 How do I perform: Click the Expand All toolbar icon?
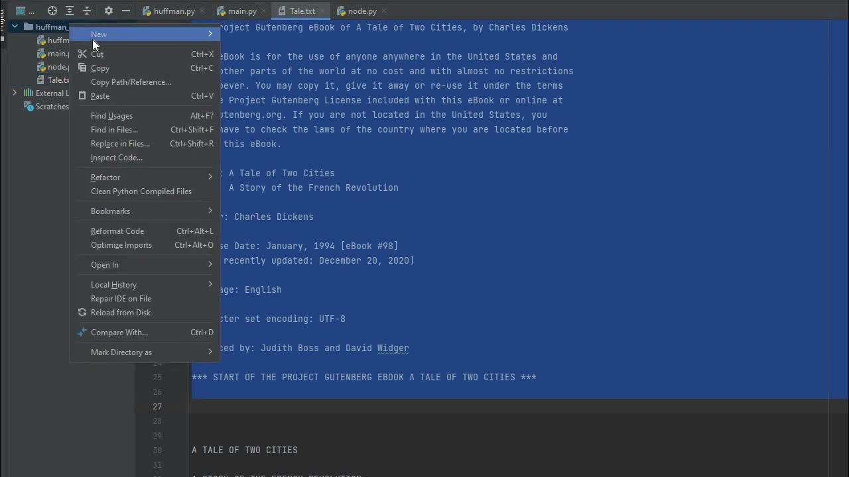[70, 11]
